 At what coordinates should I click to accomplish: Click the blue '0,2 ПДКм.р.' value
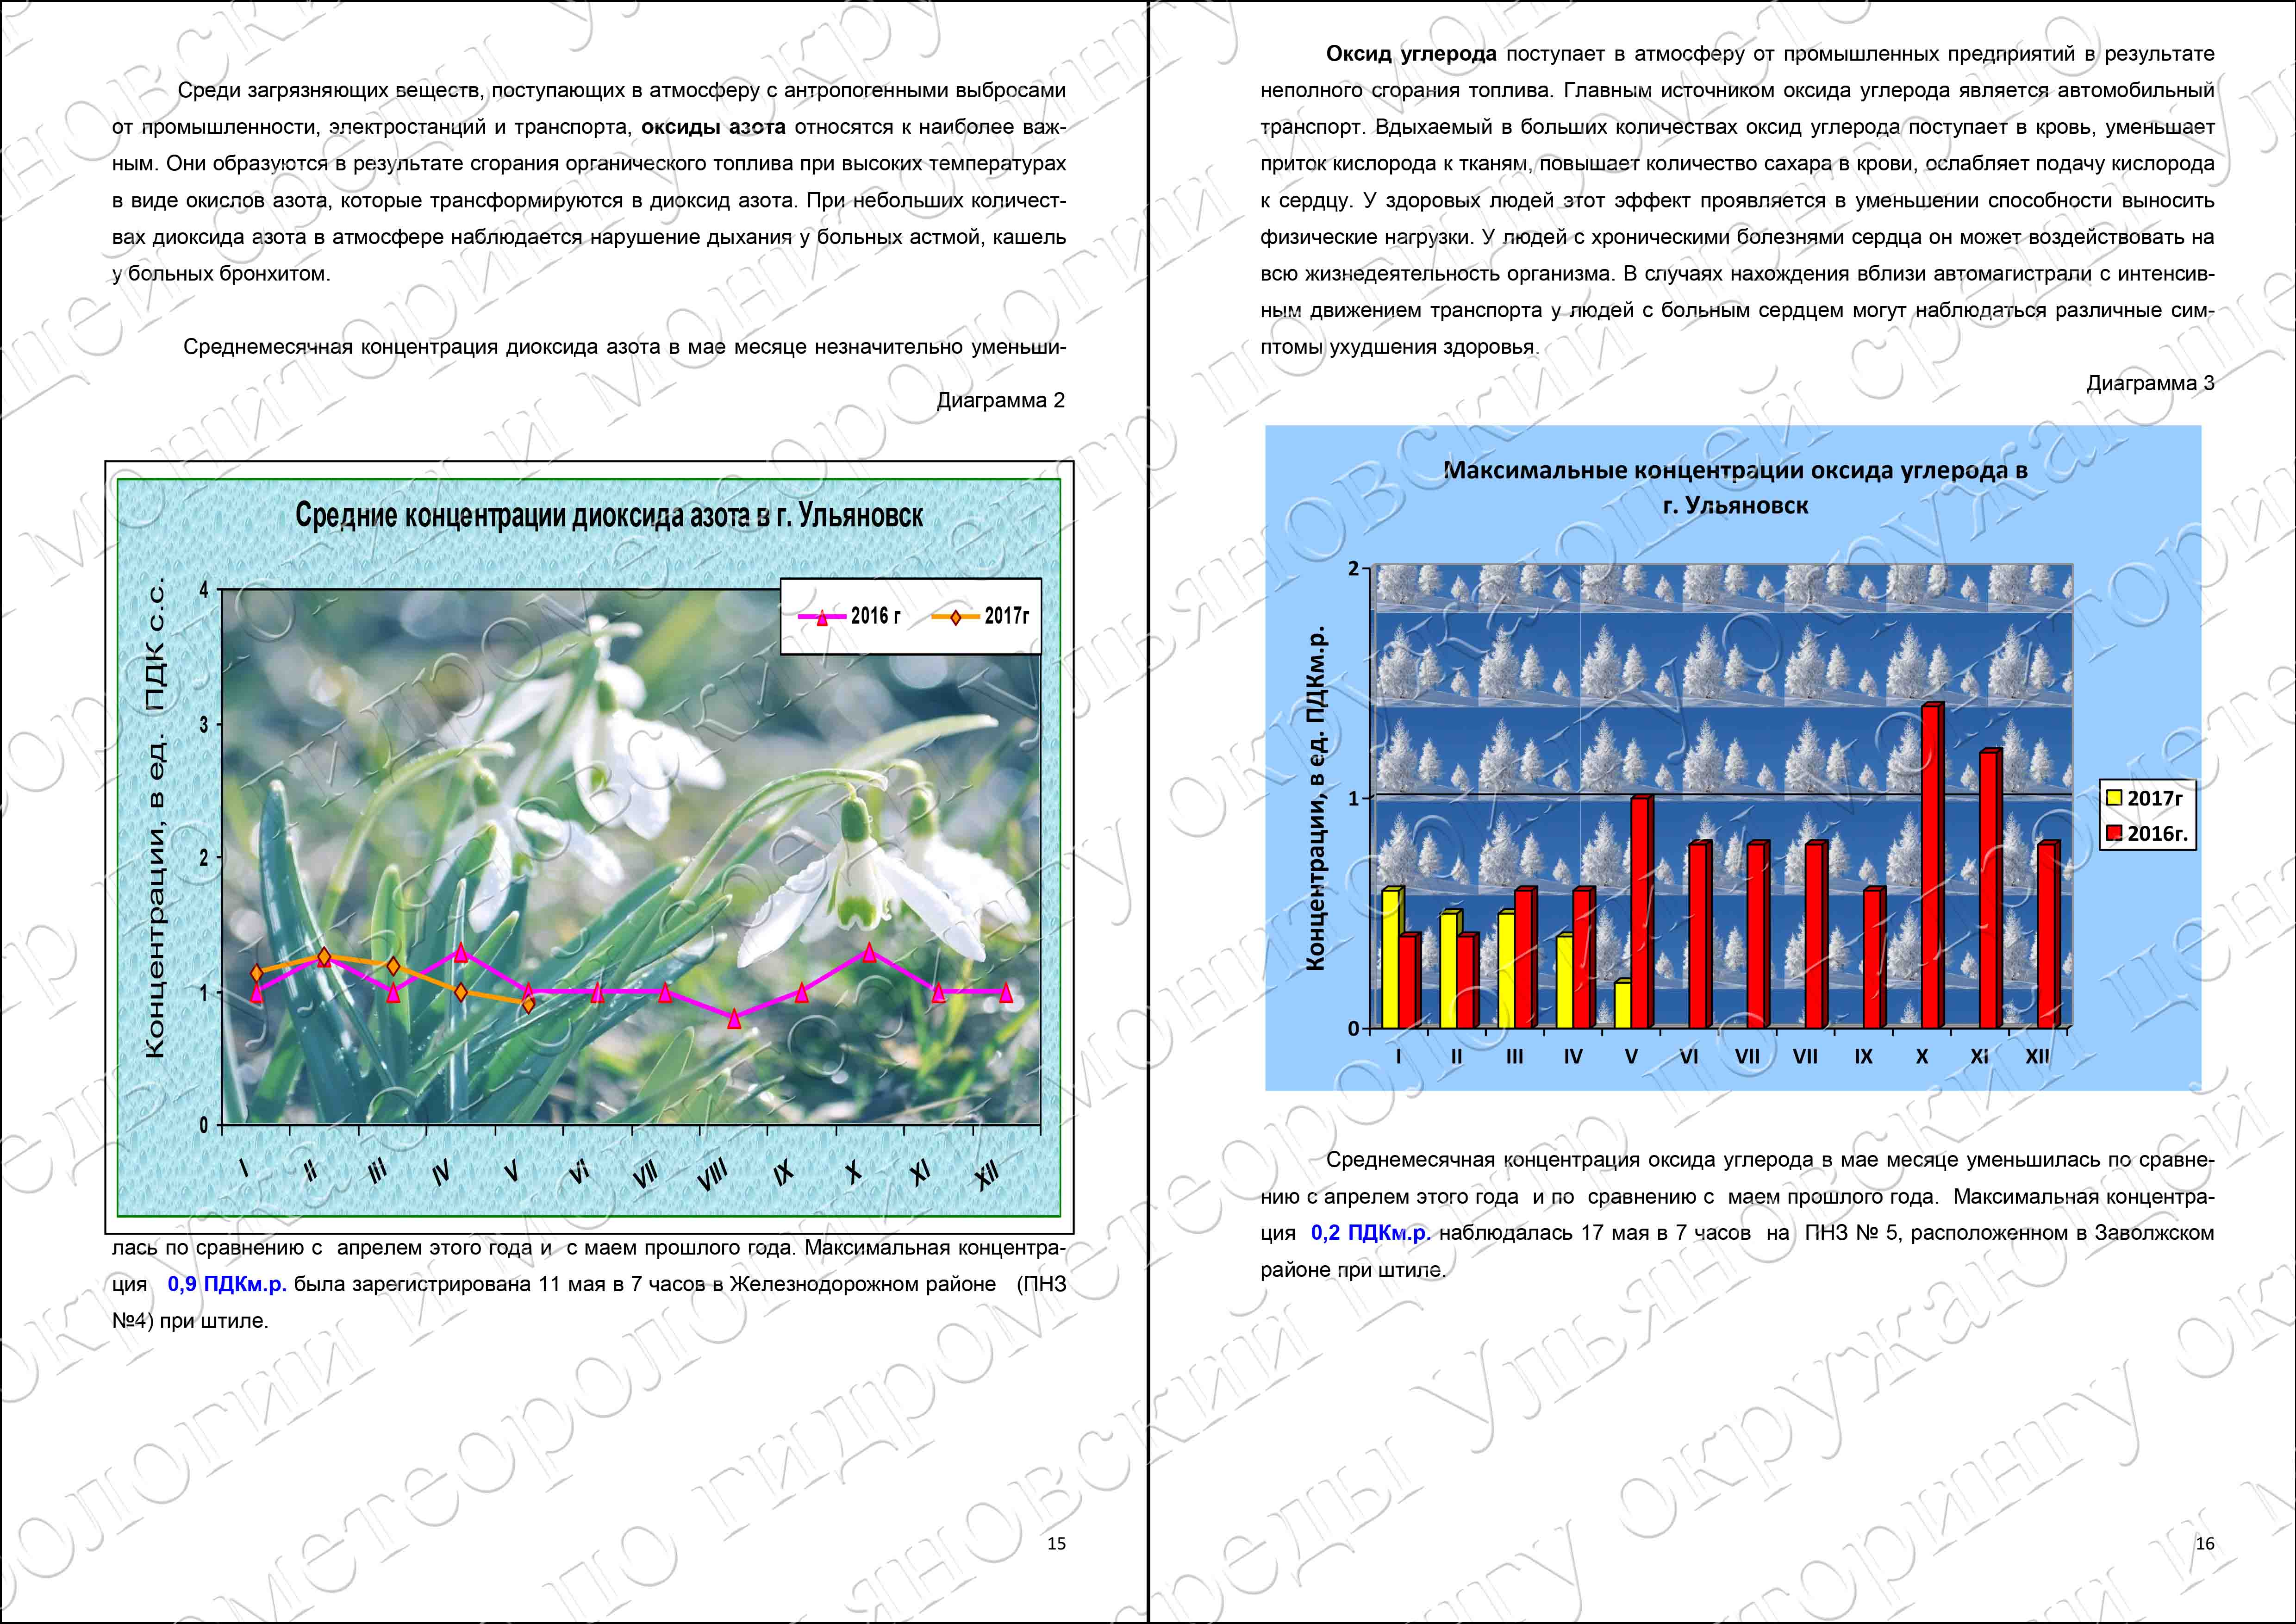(1371, 1233)
